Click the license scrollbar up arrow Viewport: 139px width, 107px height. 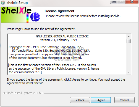click(x=129, y=37)
